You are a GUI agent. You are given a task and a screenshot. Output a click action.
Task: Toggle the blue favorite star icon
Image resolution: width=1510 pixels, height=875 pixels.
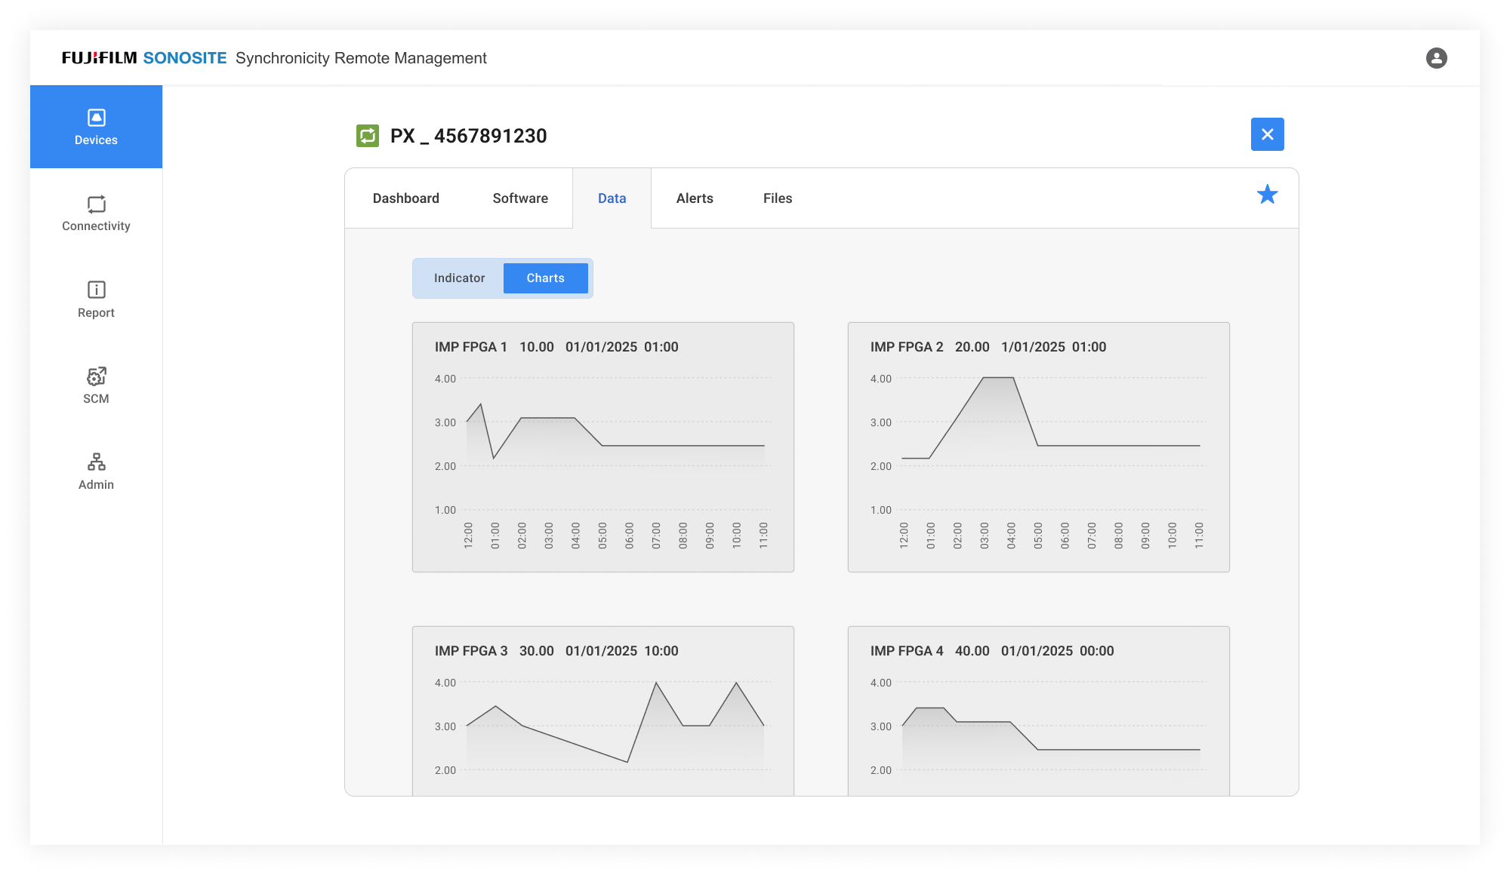pyautogui.click(x=1267, y=195)
